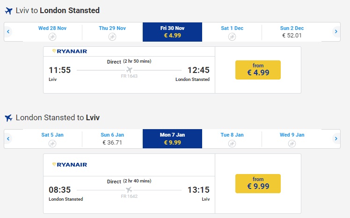
Task: Show earlier outbound dates with left arrow
Action: (8, 32)
